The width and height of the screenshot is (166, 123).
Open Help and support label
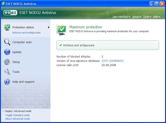23,82
